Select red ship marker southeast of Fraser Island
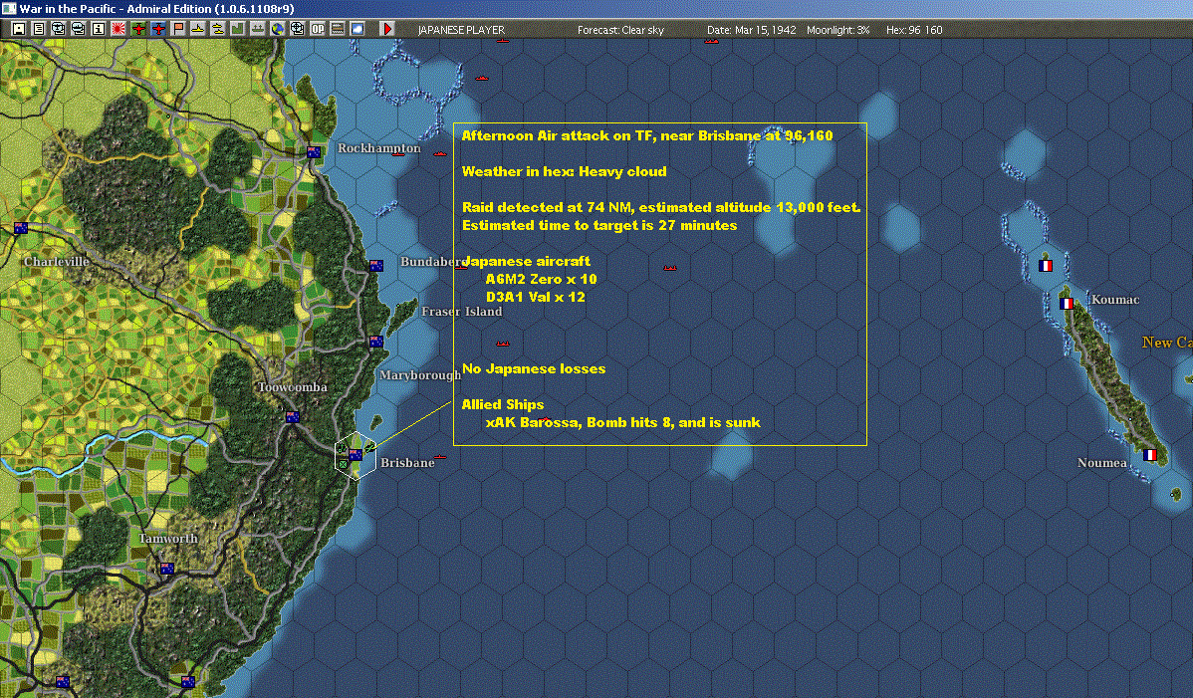Screen dimensions: 1193x698 click(x=502, y=344)
